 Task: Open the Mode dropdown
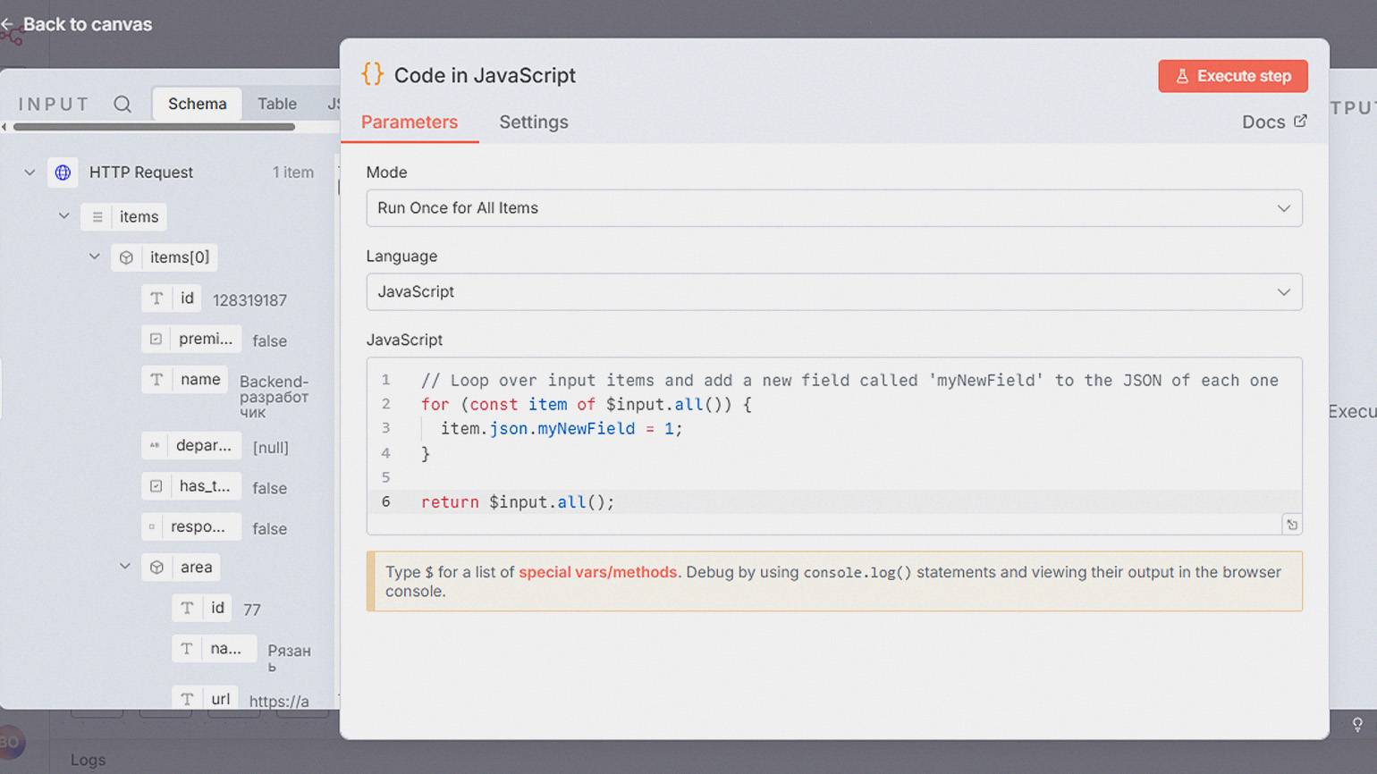click(833, 208)
